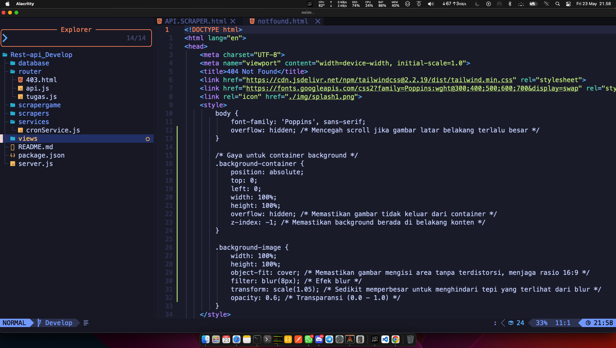
Task: Click the JS icon beside server.js
Action: [x=13, y=164]
